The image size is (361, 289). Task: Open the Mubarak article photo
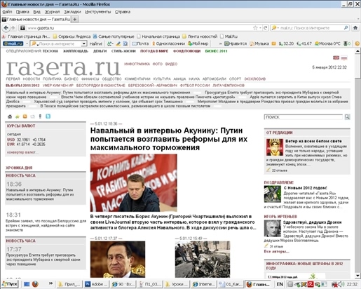[118, 260]
